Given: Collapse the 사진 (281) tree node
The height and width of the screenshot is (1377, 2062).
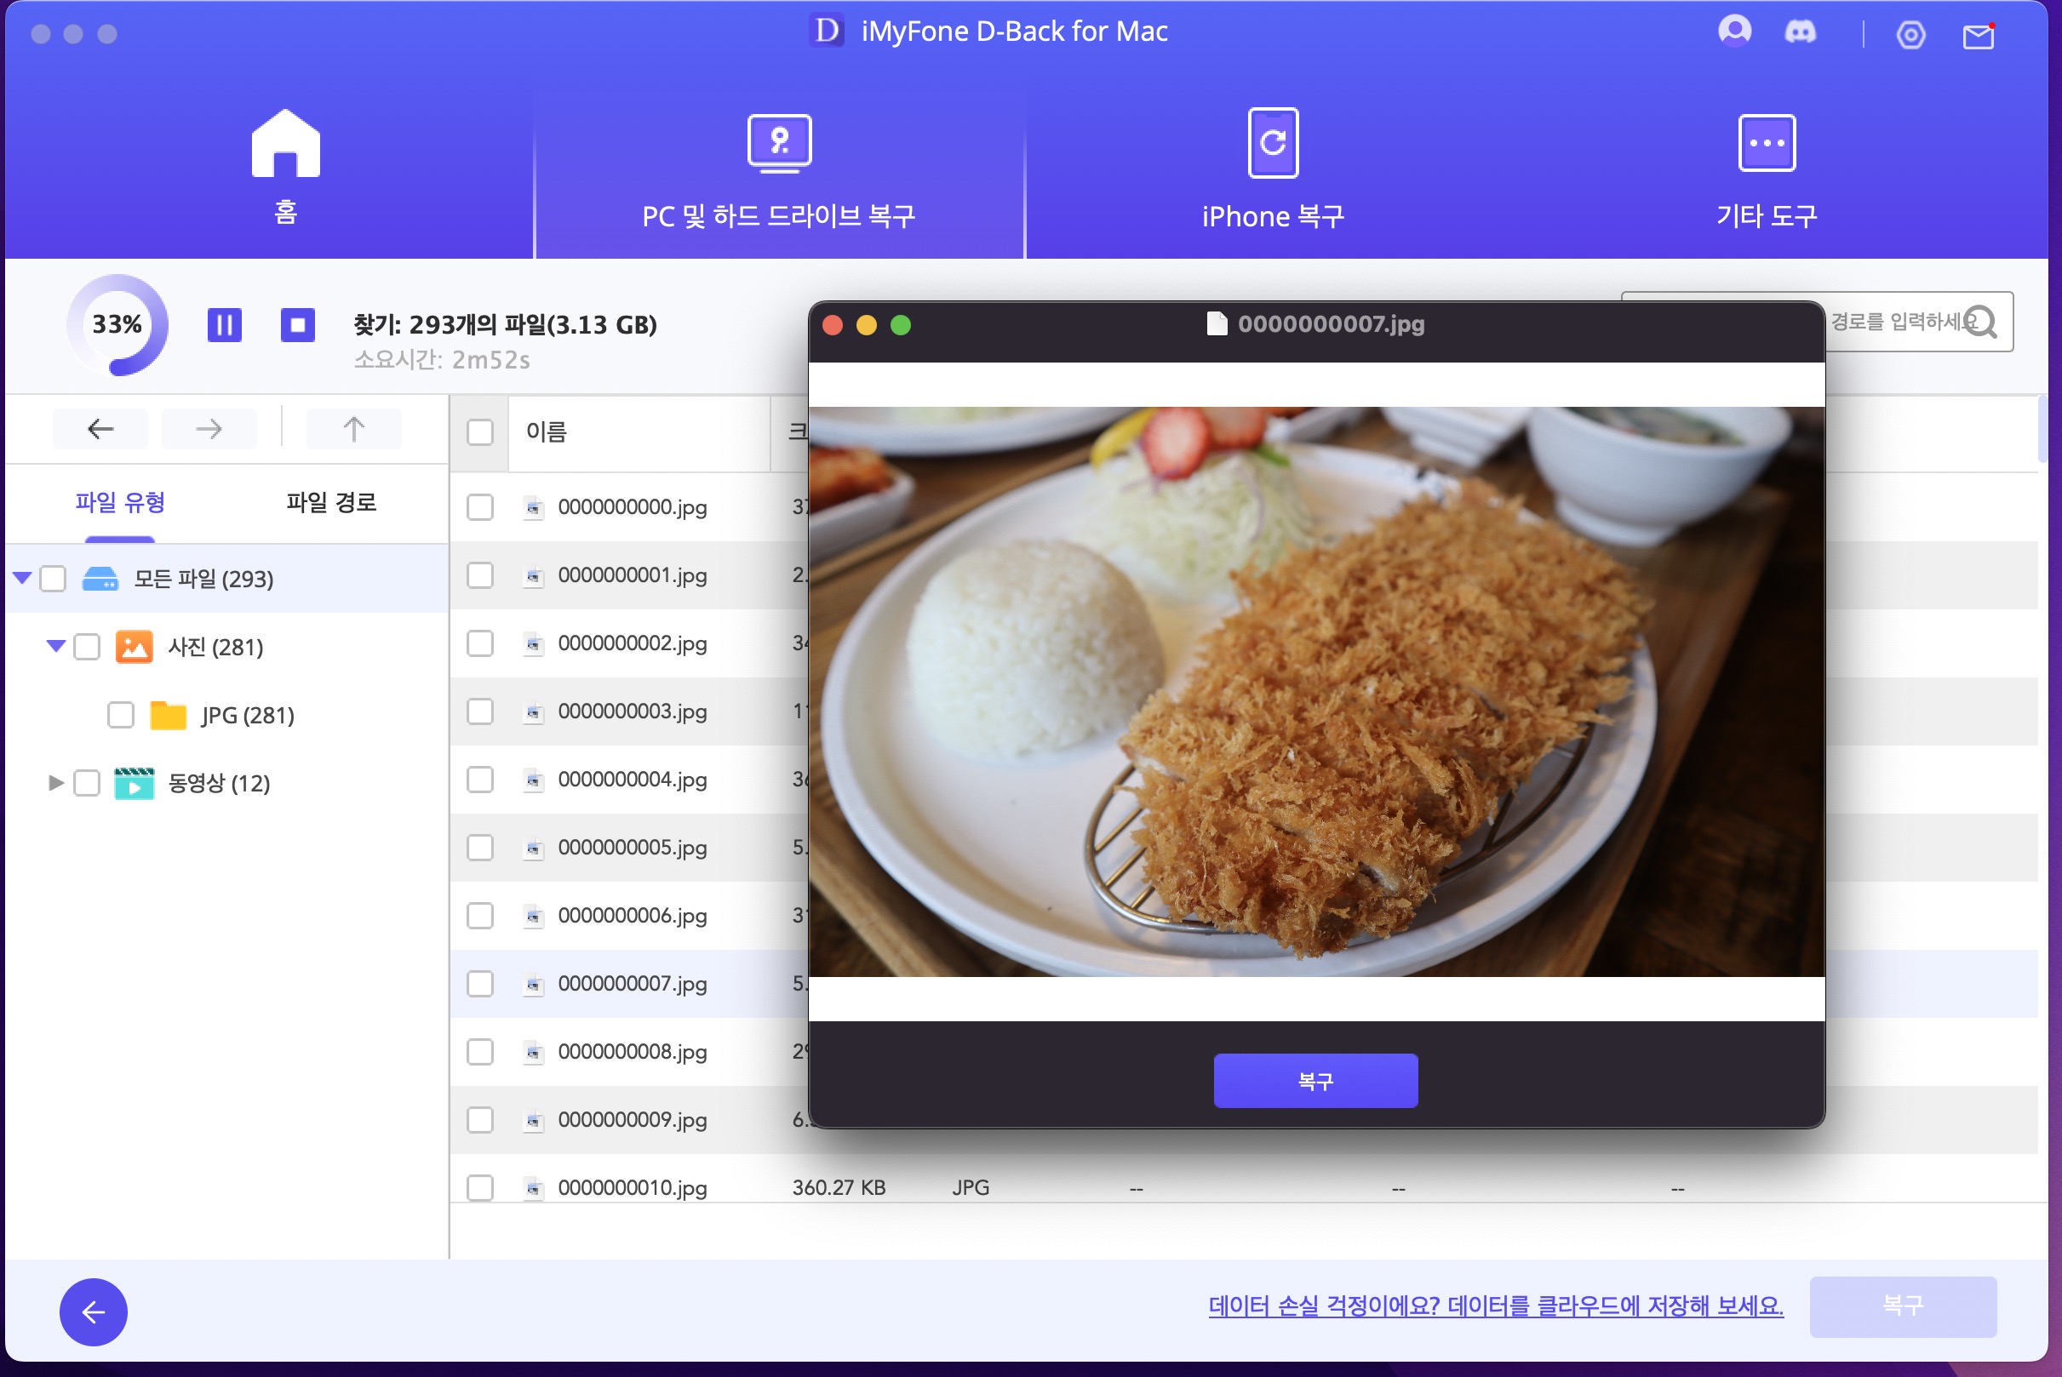Looking at the screenshot, I should pos(55,646).
